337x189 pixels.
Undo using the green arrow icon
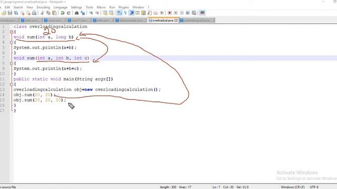click(63, 13)
